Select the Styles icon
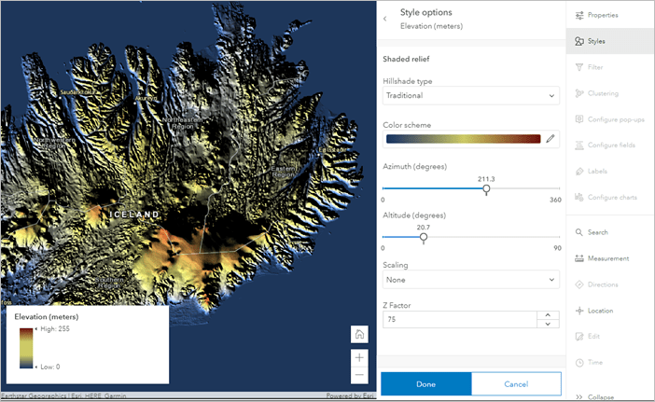655x402 pixels. click(x=579, y=41)
